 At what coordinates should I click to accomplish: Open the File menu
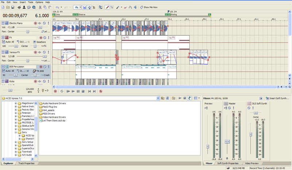(x=3, y=2)
